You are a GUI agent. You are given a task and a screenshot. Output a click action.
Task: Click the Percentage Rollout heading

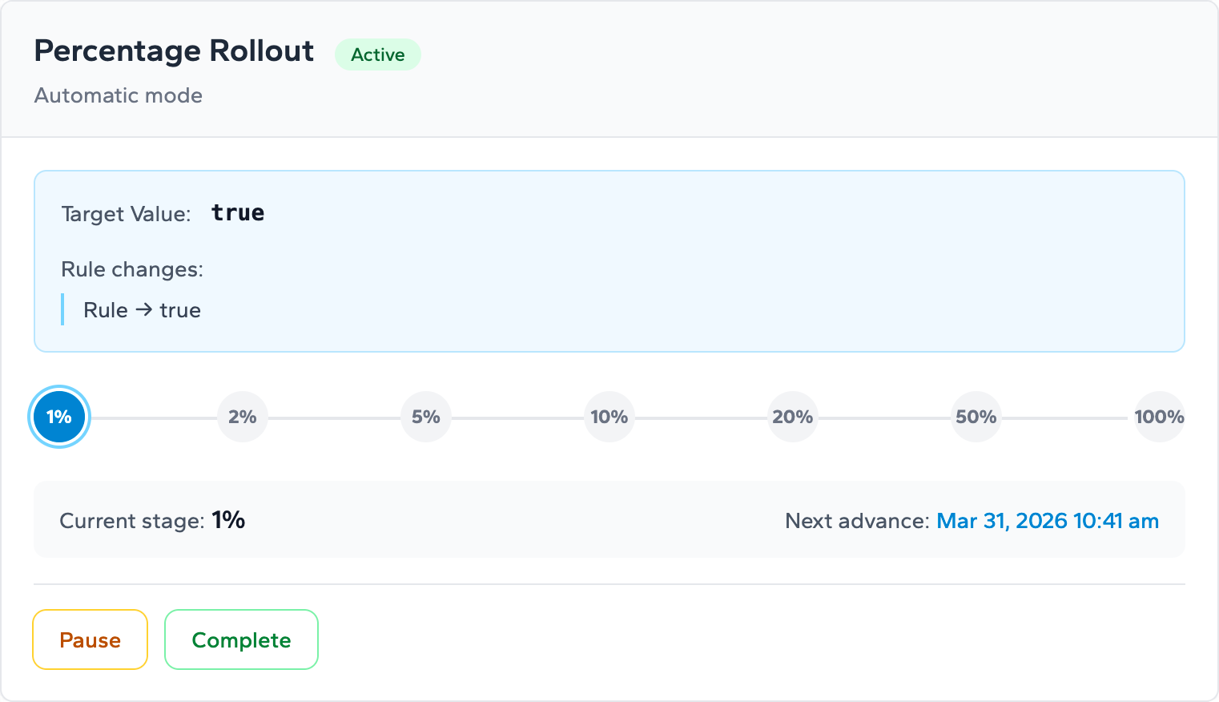[x=174, y=50]
